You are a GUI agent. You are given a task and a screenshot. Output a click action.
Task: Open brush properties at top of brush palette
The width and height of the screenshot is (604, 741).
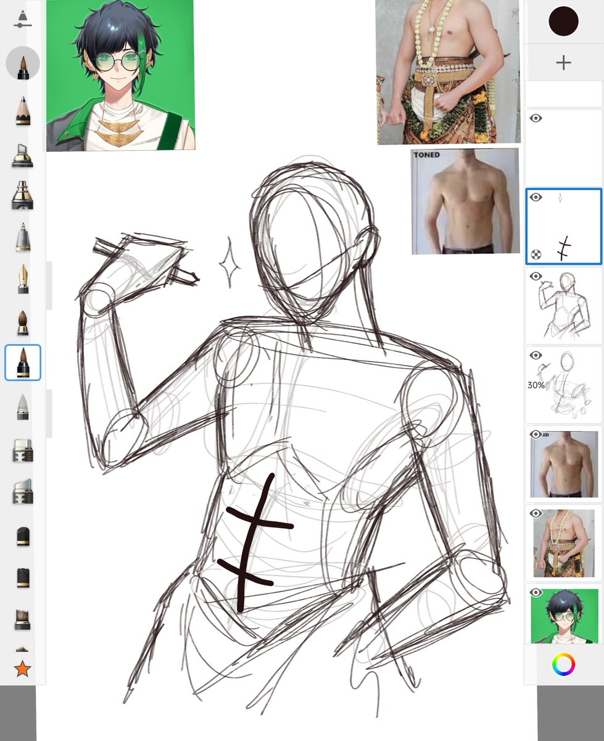click(22, 19)
